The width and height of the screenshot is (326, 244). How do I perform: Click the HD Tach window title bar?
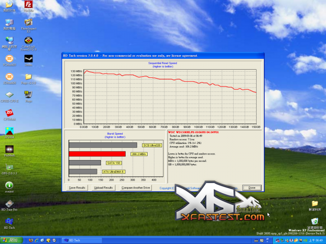tap(163, 55)
